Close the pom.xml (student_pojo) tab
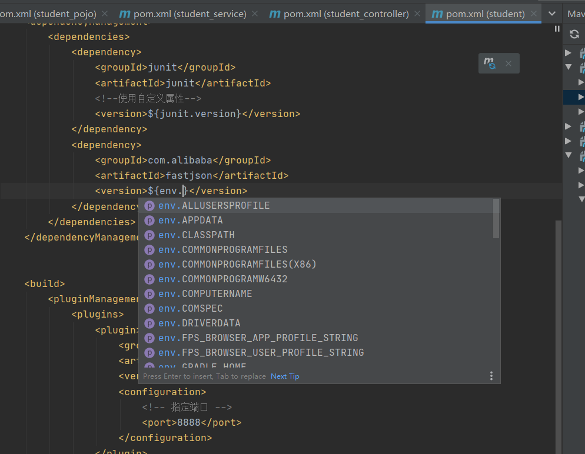The image size is (585, 454). [x=105, y=14]
